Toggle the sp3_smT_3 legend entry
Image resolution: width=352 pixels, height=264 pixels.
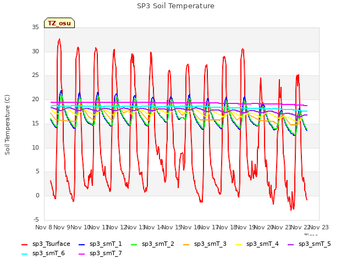pyautogui.click(x=205, y=244)
